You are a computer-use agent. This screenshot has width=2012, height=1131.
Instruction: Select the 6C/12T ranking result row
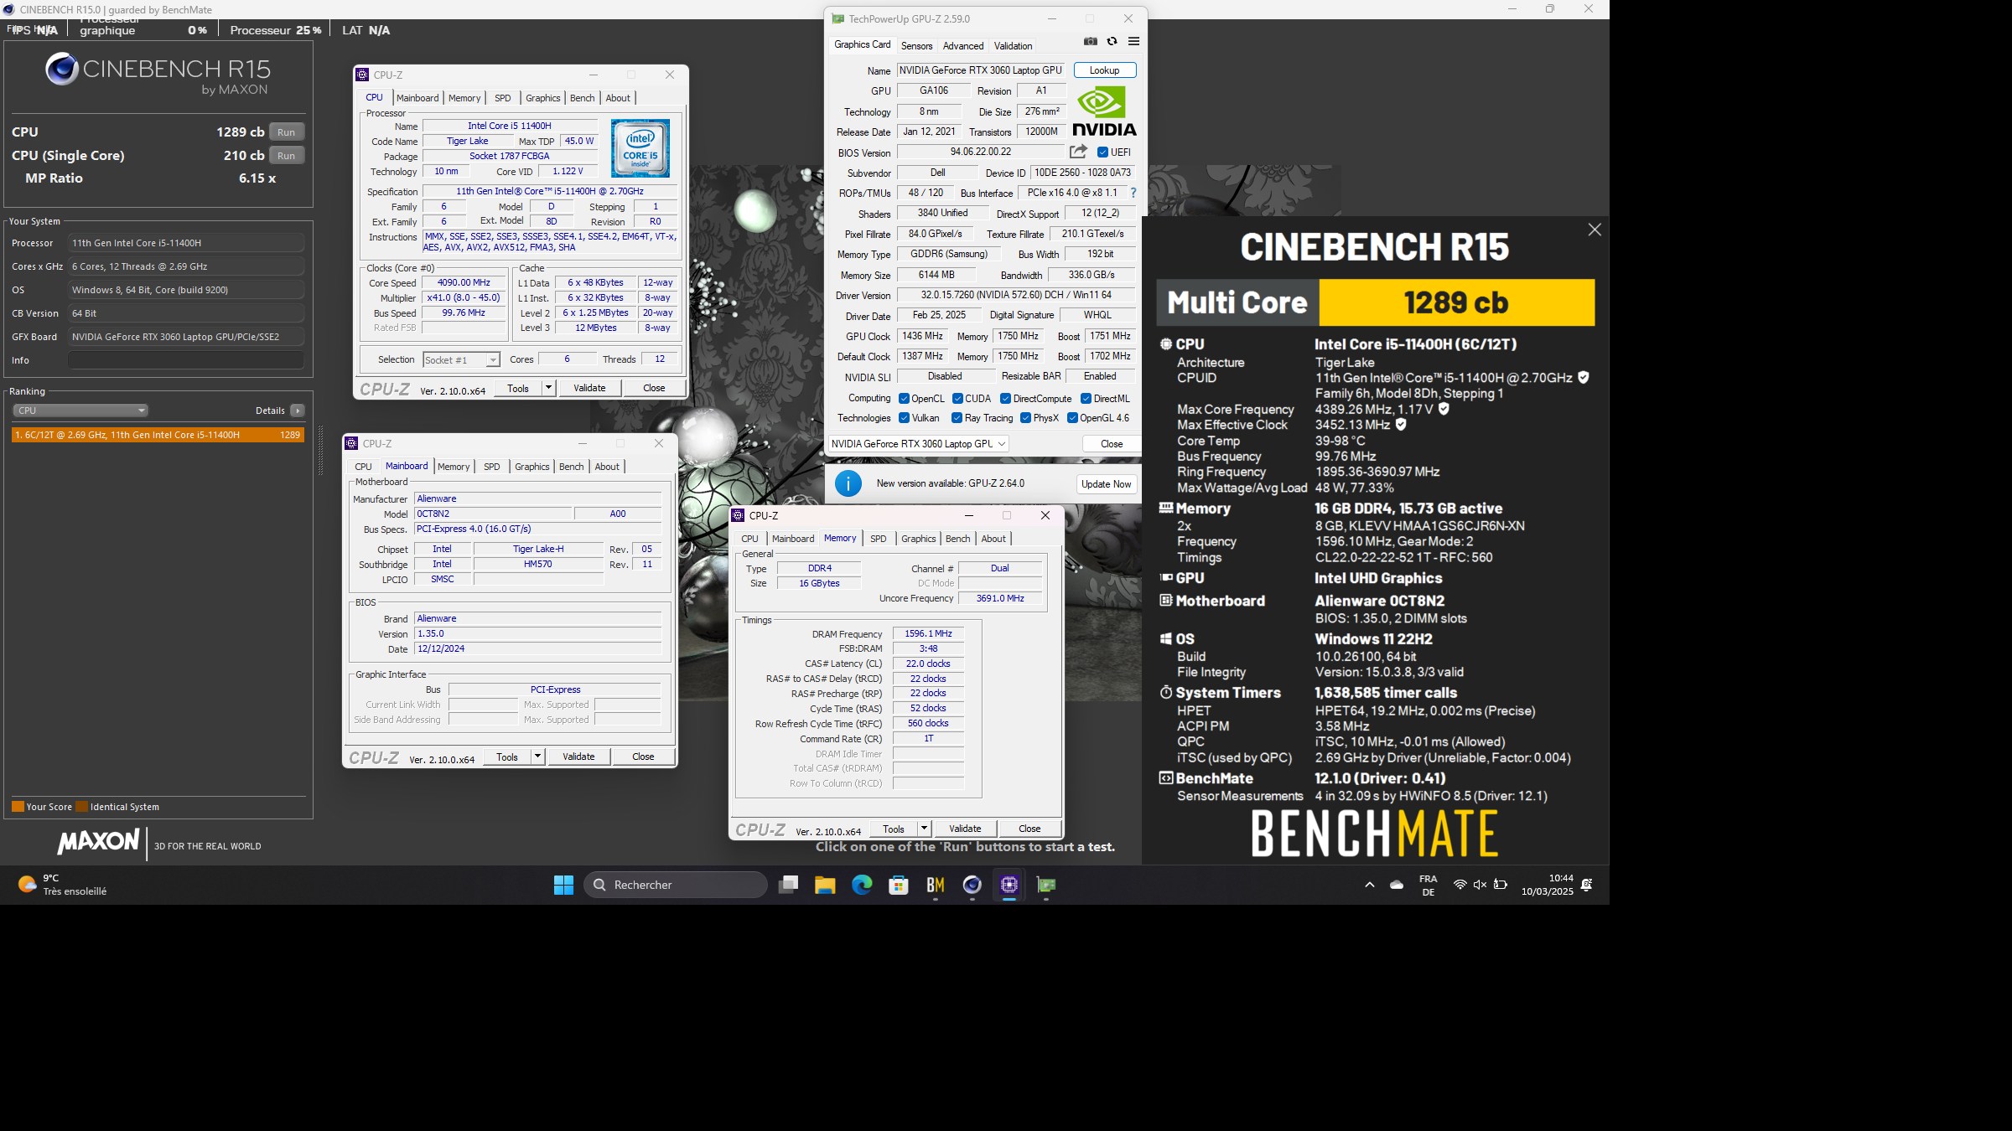[158, 435]
